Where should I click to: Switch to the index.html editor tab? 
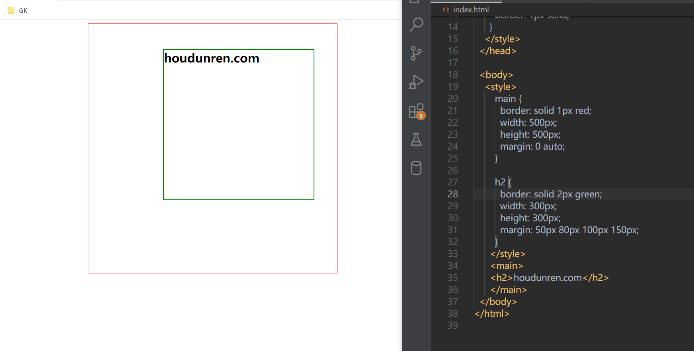[x=470, y=10]
